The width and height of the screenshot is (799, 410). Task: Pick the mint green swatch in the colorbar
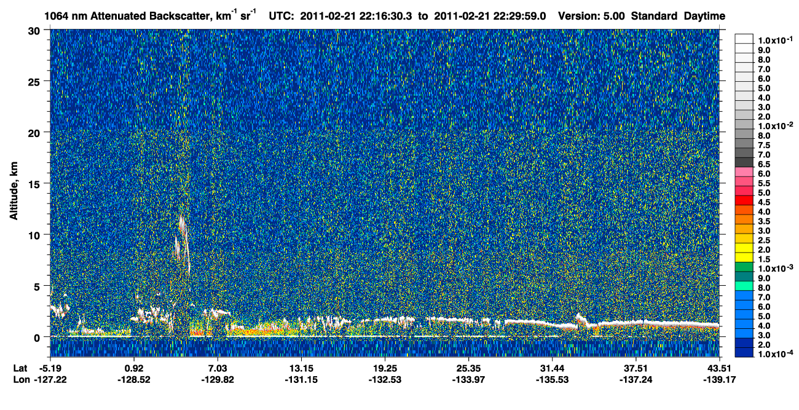pyautogui.click(x=744, y=286)
